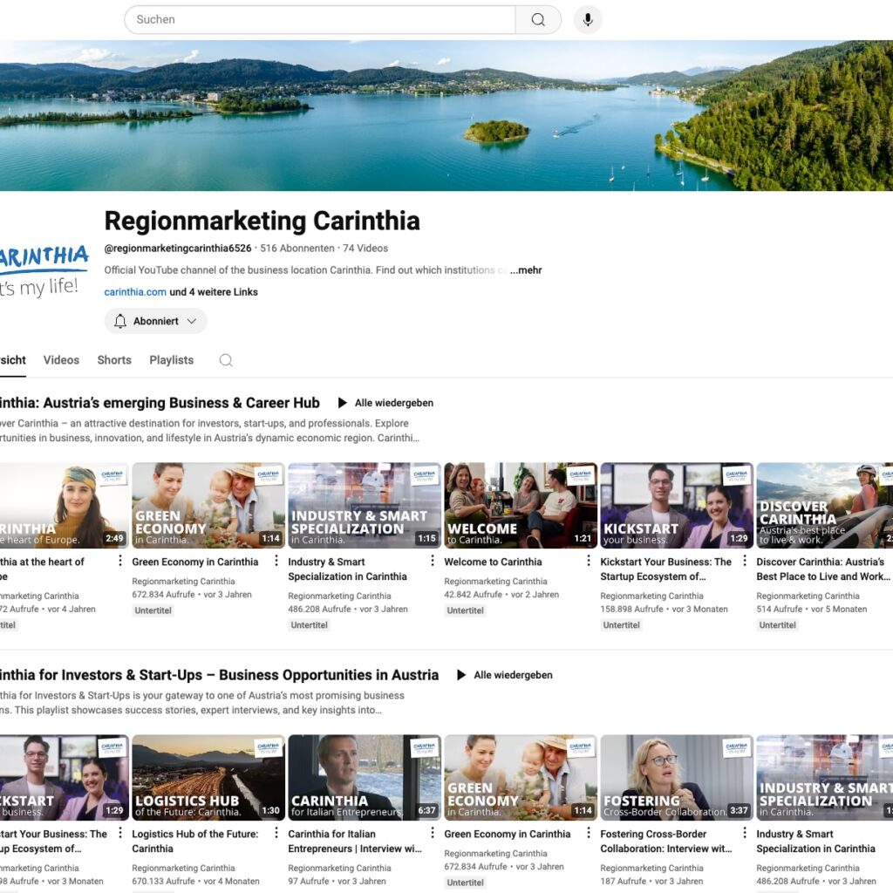This screenshot has height=893, width=893.
Task: Click Logistics Hub of the Future title
Action: coord(194,842)
